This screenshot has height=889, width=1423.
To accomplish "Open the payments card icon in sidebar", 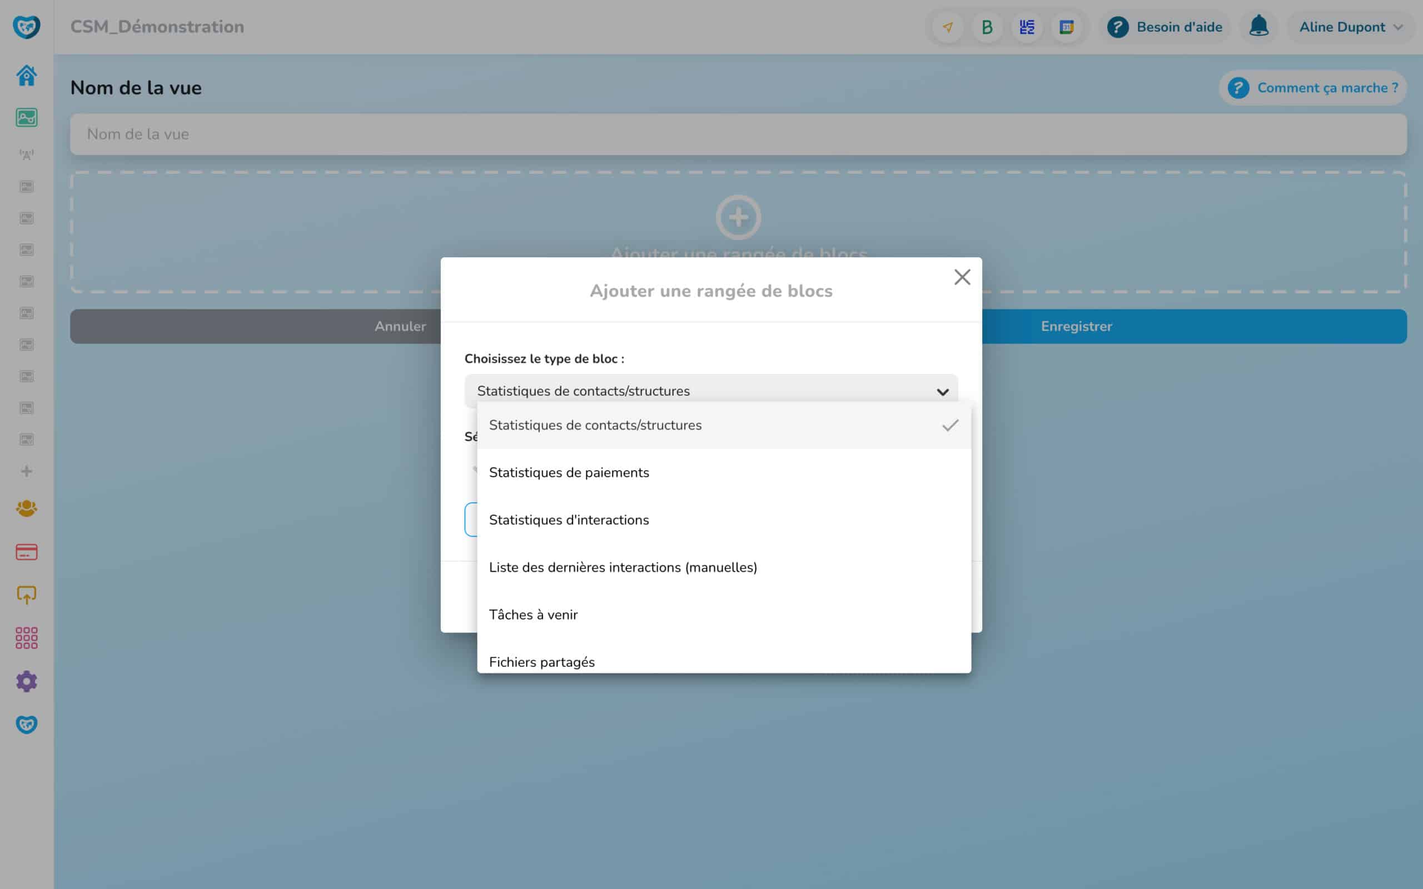I will [27, 552].
